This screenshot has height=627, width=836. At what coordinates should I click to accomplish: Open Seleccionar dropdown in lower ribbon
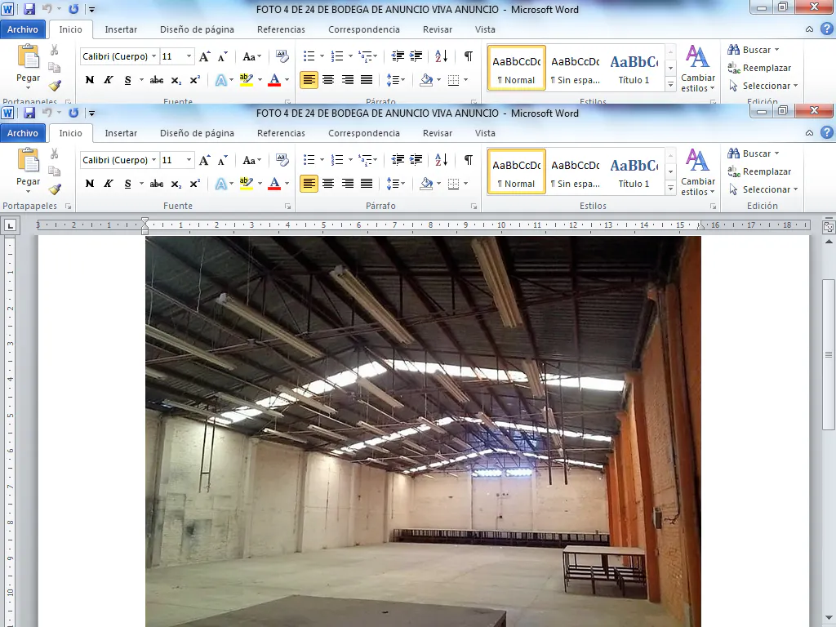tap(763, 189)
